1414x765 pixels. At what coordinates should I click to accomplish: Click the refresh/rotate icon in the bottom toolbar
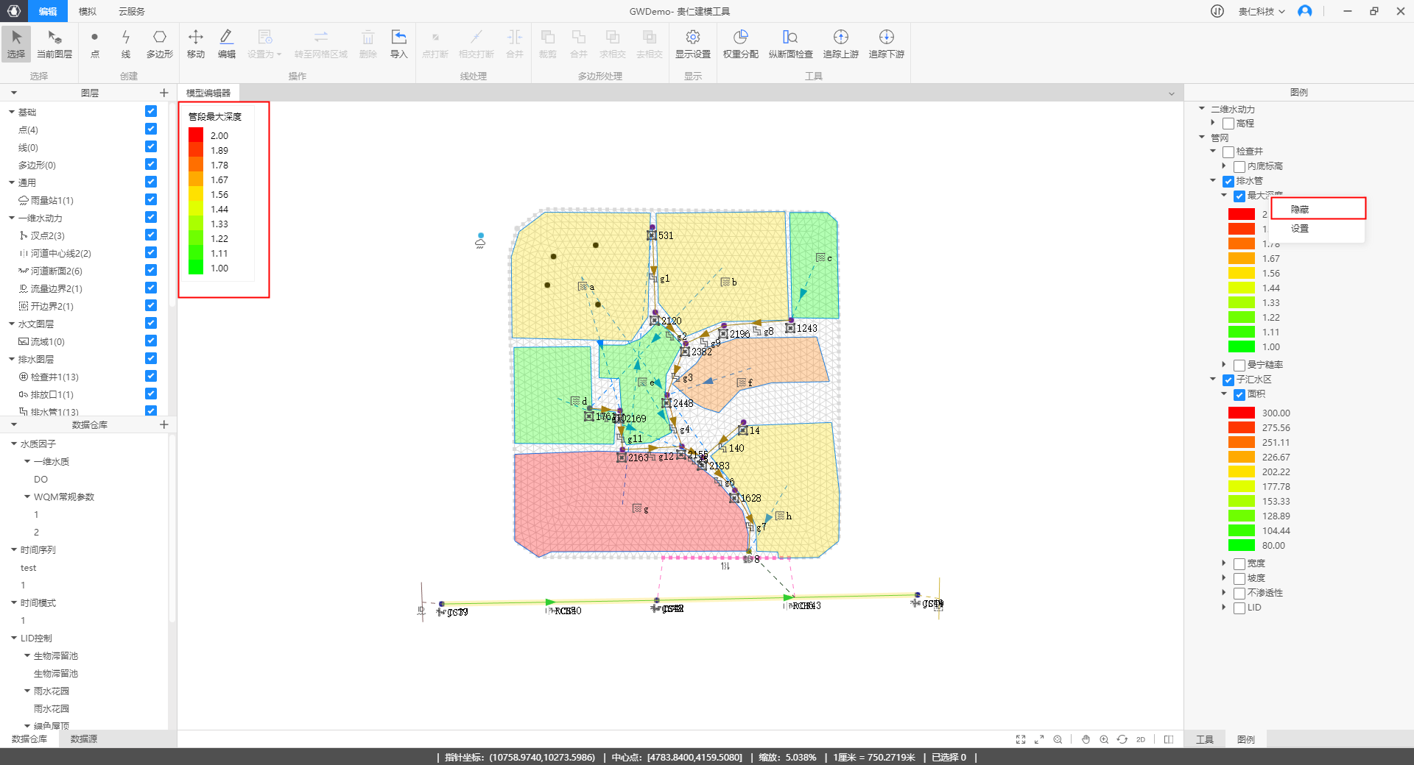coord(1122,739)
